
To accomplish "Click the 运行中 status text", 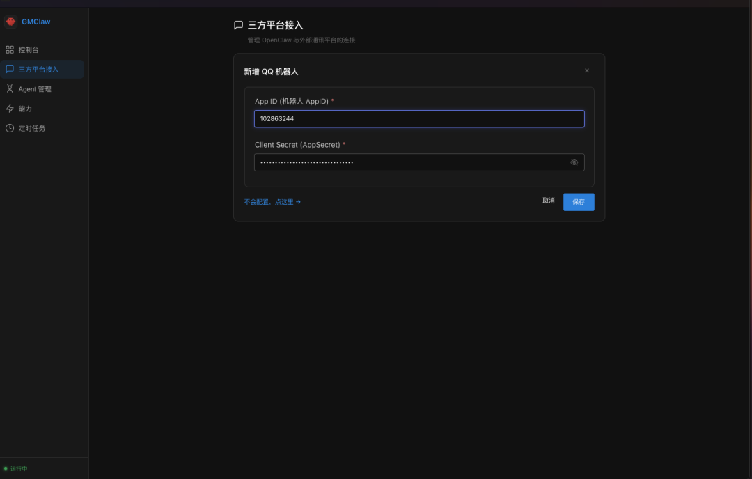I will pyautogui.click(x=19, y=469).
